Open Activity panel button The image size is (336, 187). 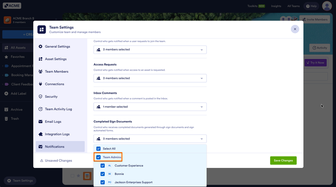pos(320,48)
